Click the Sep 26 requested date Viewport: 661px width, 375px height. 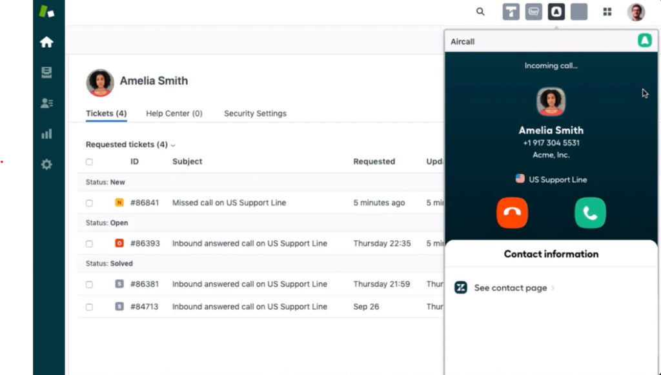tap(367, 307)
